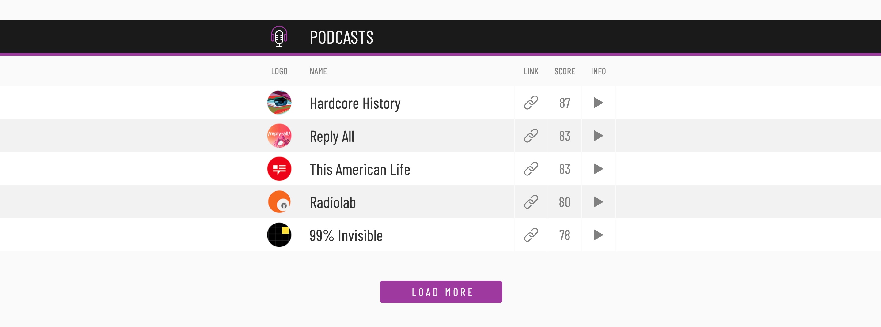Image resolution: width=881 pixels, height=327 pixels.
Task: Open the This American Life link icon
Action: (x=531, y=169)
